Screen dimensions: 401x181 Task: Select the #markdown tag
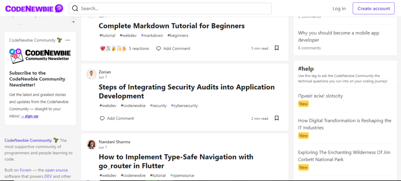(x=152, y=35)
